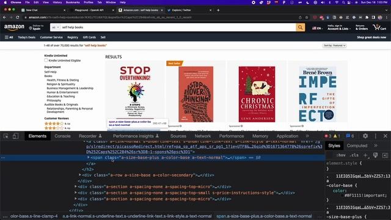The width and height of the screenshot is (391, 220).
Task: Open the DevTools three-dot customize menu
Action: coord(376,136)
